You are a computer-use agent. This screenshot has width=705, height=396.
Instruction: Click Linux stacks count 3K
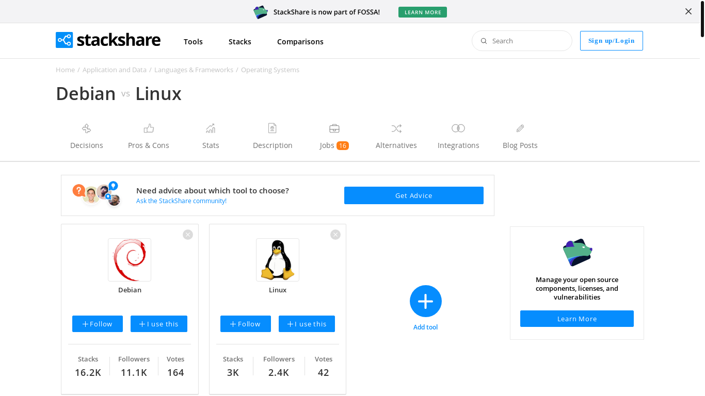click(233, 372)
